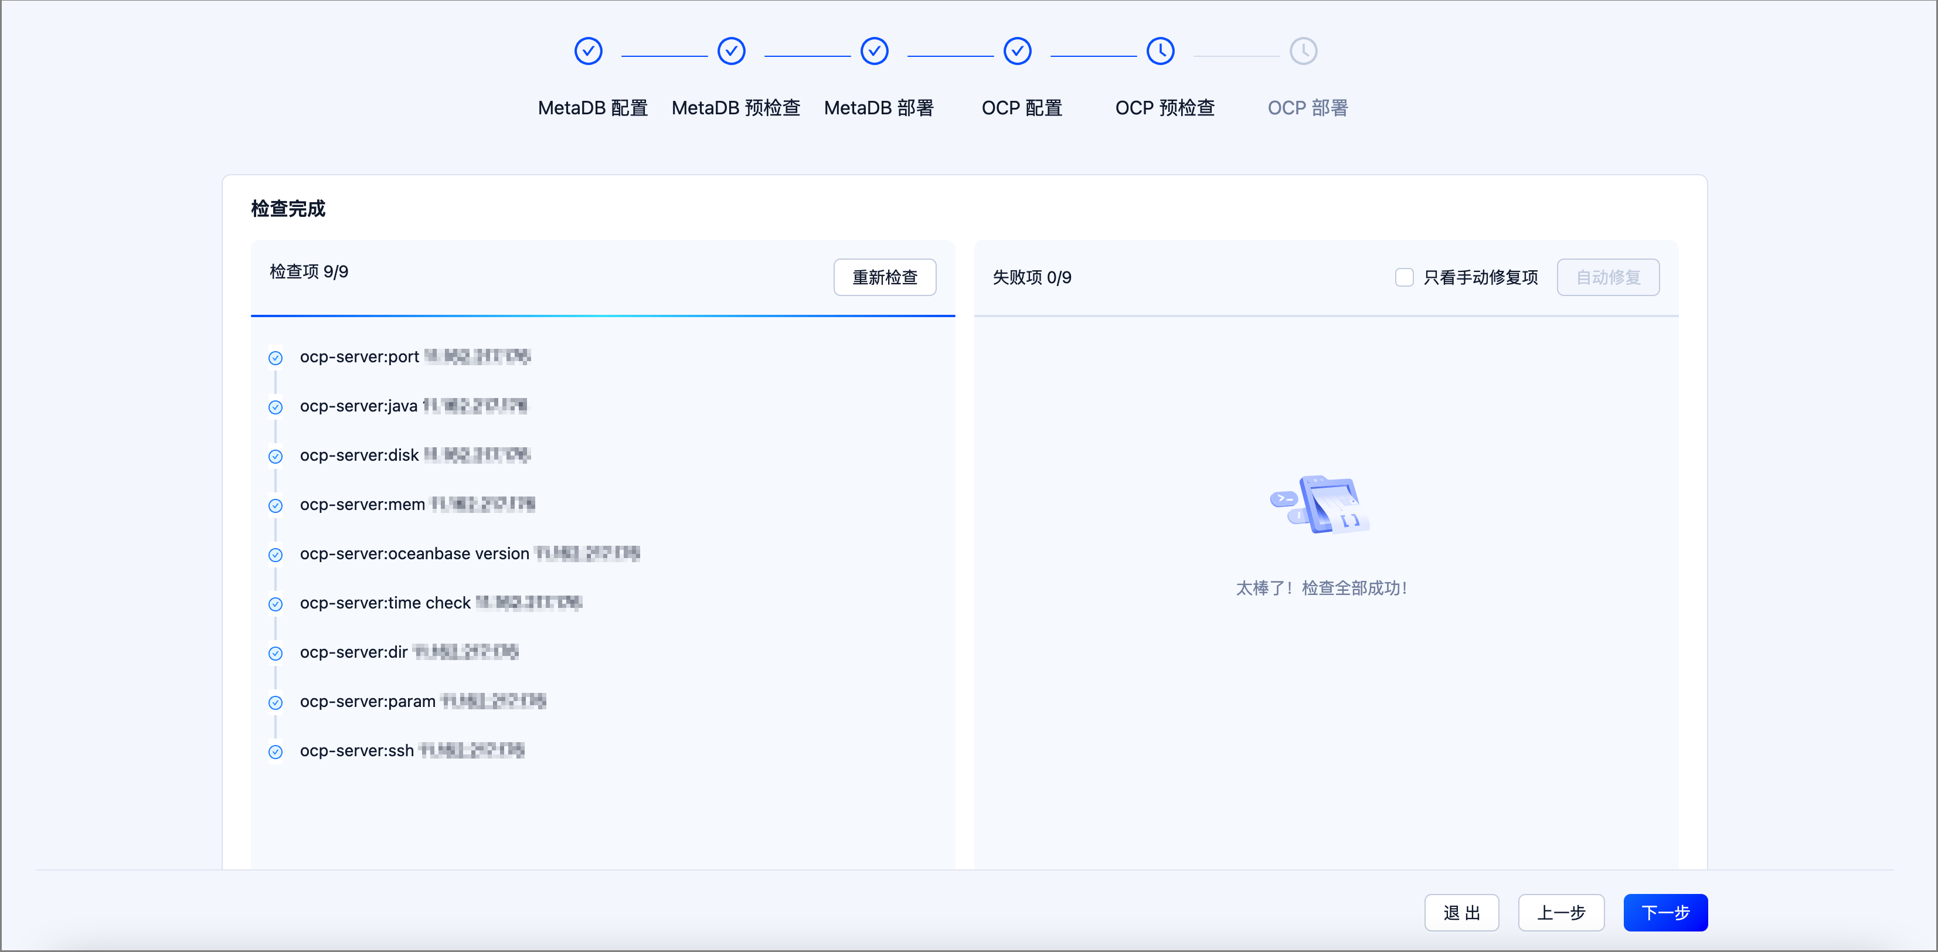Click the oceanbase version success check icon
1938x952 pixels.
coord(276,555)
